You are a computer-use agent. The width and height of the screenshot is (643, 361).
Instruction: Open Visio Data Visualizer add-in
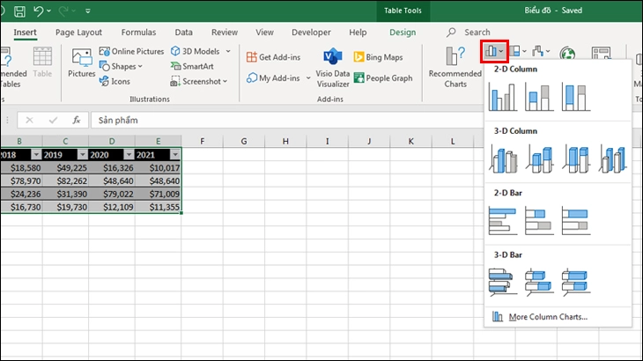[x=332, y=68]
